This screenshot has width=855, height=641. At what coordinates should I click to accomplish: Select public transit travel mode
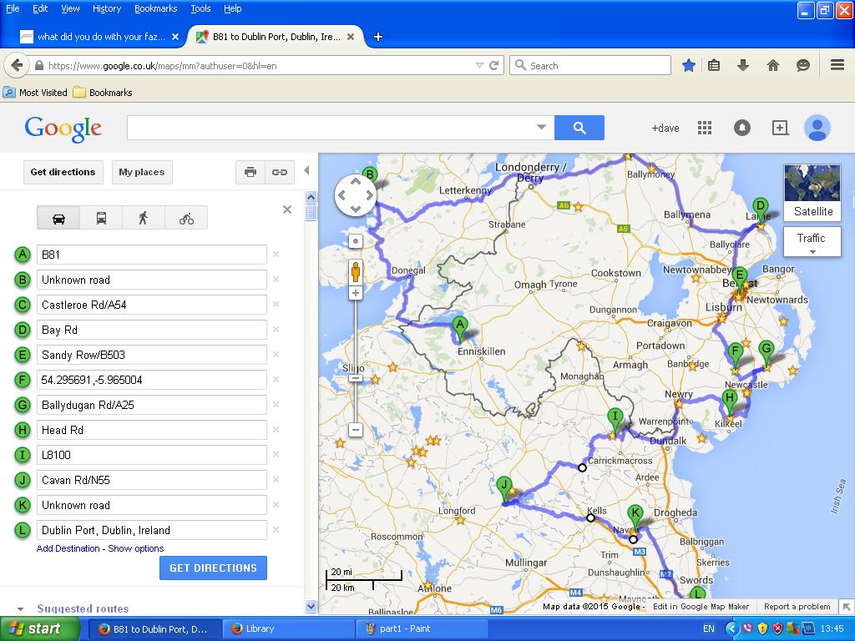click(x=101, y=218)
